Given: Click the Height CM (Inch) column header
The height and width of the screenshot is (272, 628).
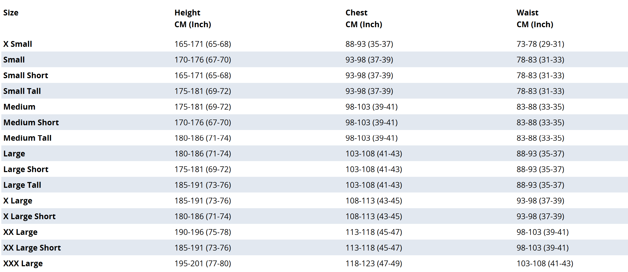Looking at the screenshot, I should [193, 19].
